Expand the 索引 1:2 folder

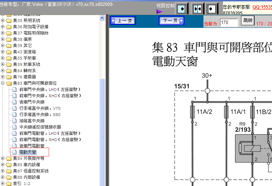pos(2,184)
